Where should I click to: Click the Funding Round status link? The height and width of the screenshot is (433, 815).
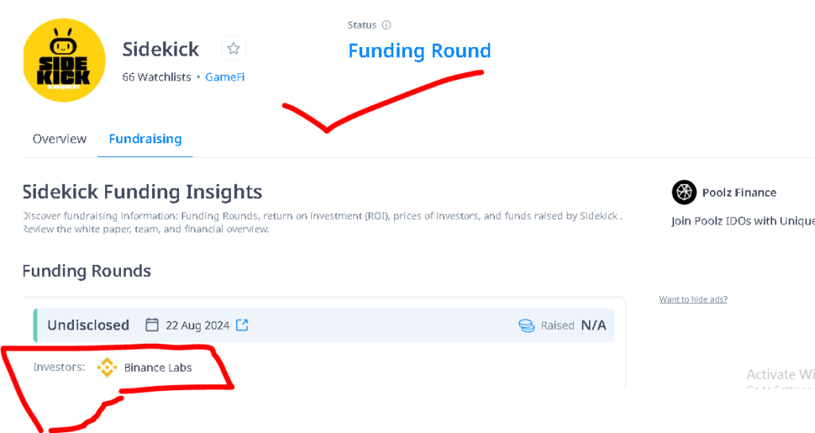coord(419,50)
